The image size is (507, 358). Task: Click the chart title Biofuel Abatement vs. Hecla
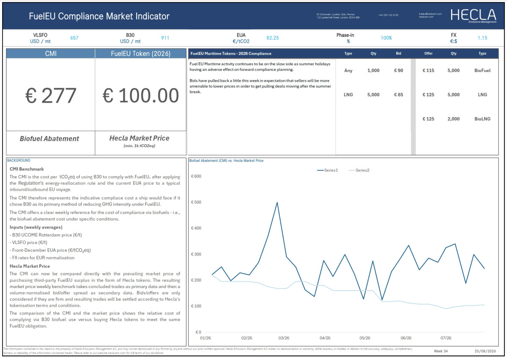(226, 161)
